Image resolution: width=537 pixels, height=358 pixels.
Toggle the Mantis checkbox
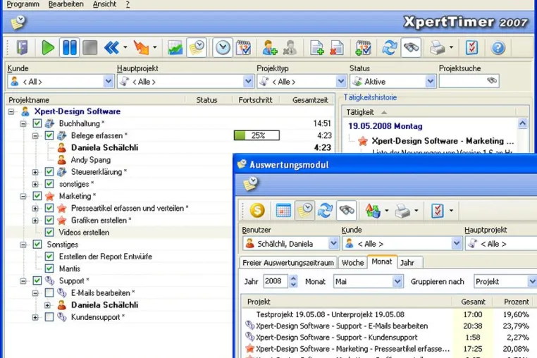tap(49, 268)
